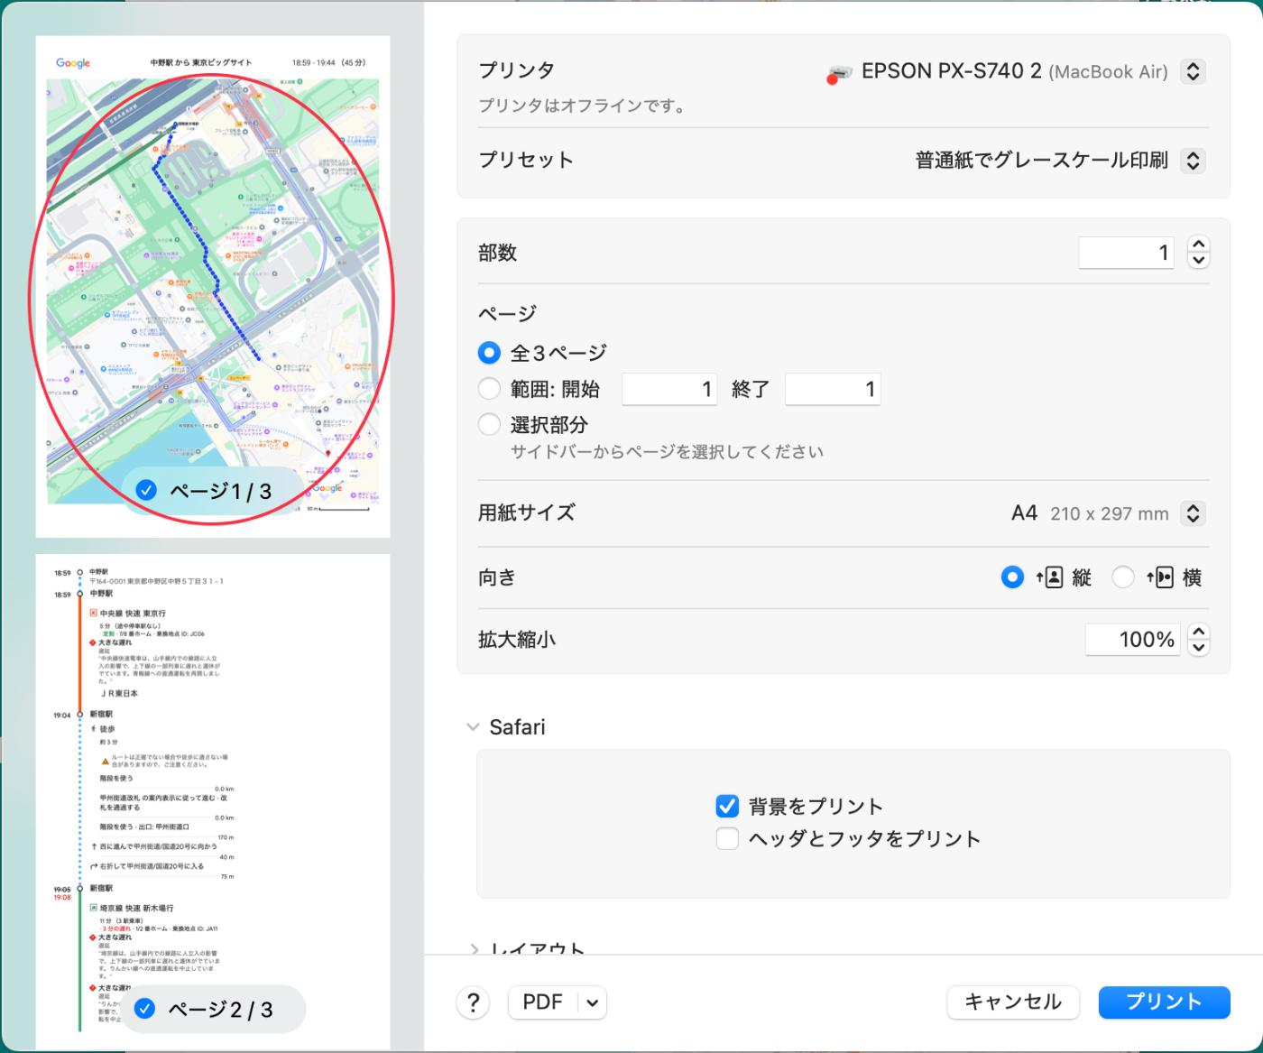Viewport: 1263px width, 1053px height.
Task: Expand the レイアウト section
Action: [474, 949]
